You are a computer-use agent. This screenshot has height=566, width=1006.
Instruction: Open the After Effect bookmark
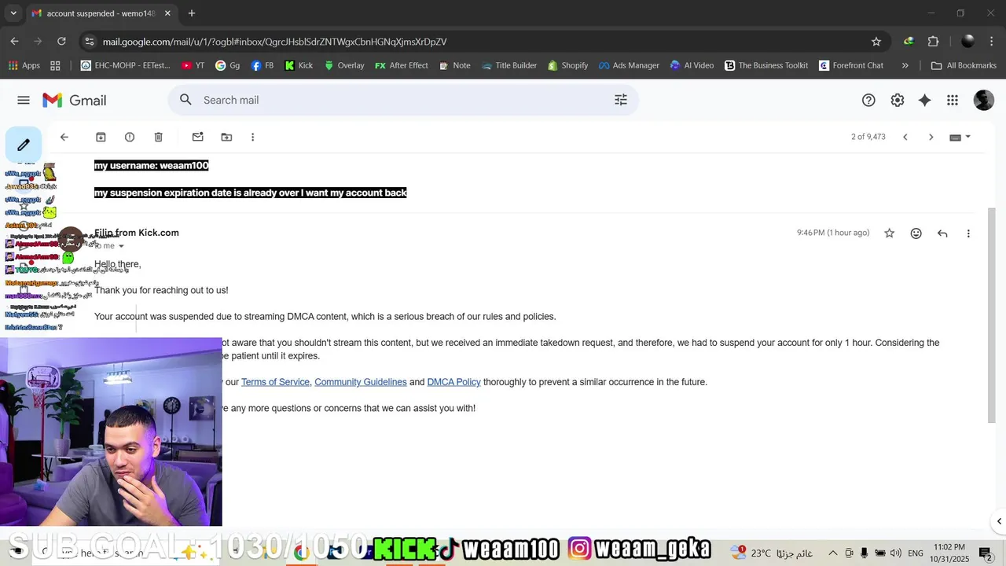(x=402, y=65)
